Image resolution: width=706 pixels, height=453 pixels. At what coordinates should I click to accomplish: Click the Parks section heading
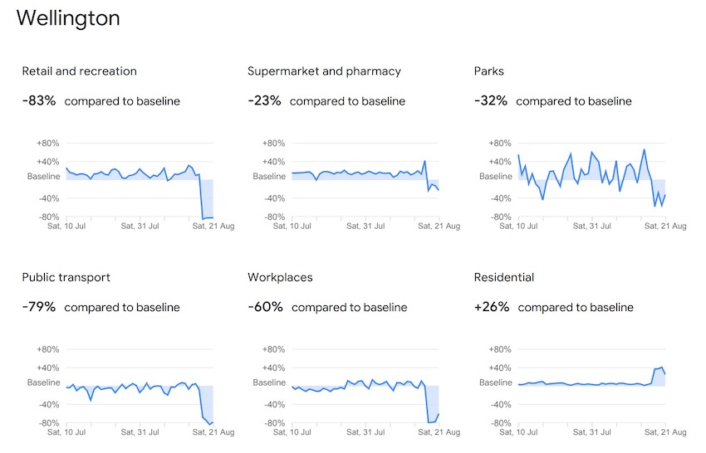pos(488,71)
